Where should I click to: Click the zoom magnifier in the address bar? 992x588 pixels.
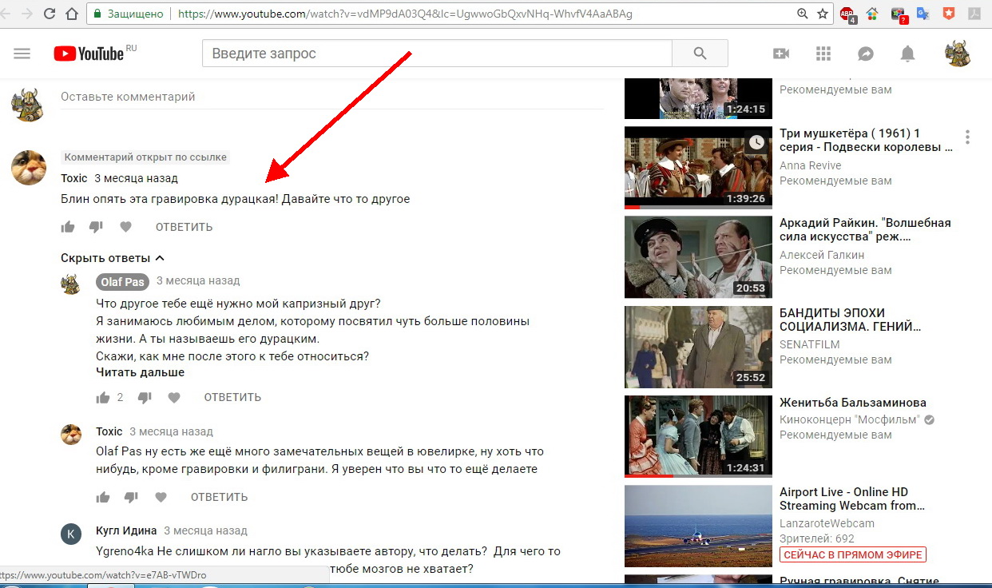[x=803, y=14]
